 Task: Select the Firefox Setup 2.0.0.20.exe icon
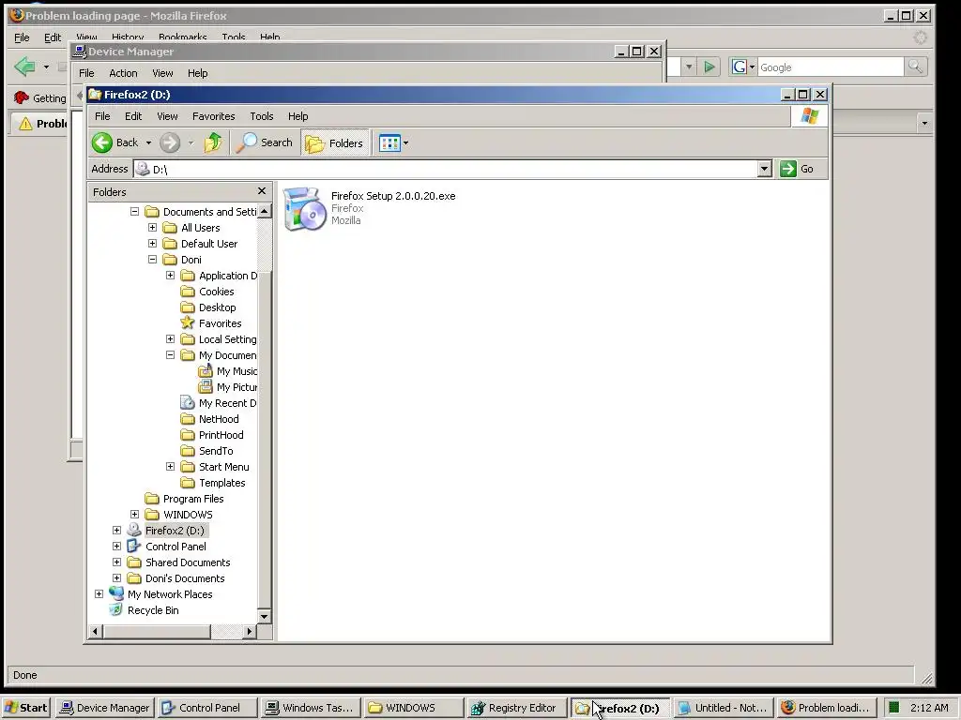[x=305, y=208]
